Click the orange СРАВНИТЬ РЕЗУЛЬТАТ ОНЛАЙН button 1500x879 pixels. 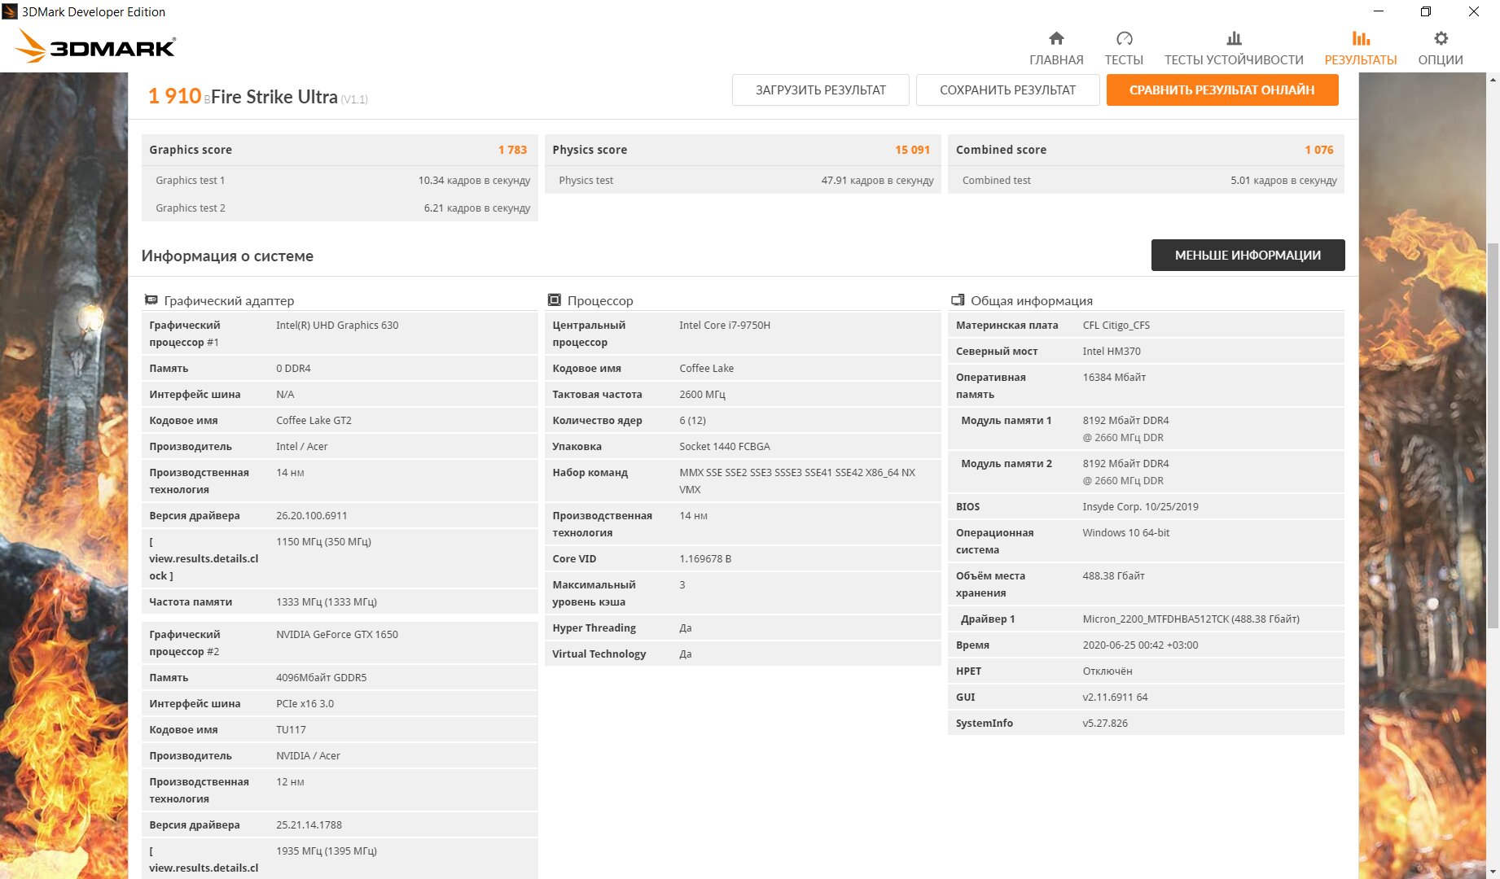tap(1221, 90)
